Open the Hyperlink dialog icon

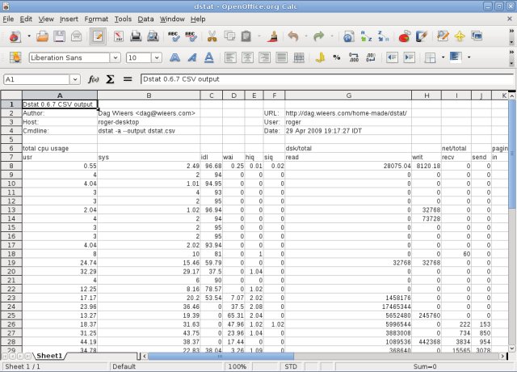pos(348,36)
